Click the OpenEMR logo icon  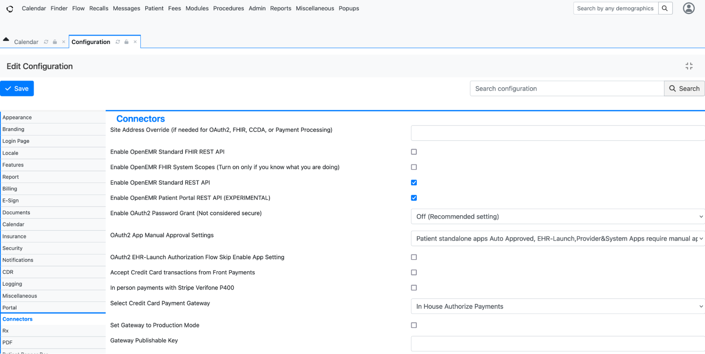10,9
